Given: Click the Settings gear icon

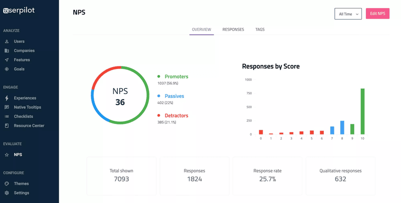Looking at the screenshot, I should (7, 193).
